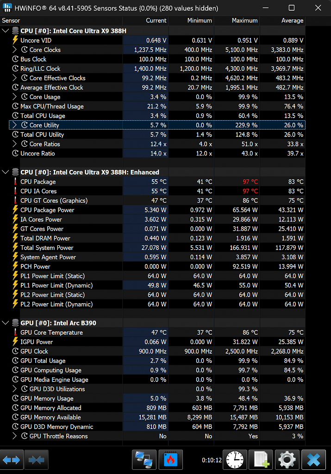
Task: Click the shrink-view inward arrows button
Action: click(36, 460)
